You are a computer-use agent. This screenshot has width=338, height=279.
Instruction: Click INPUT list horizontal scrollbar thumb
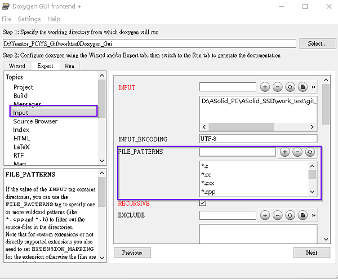coord(242,127)
